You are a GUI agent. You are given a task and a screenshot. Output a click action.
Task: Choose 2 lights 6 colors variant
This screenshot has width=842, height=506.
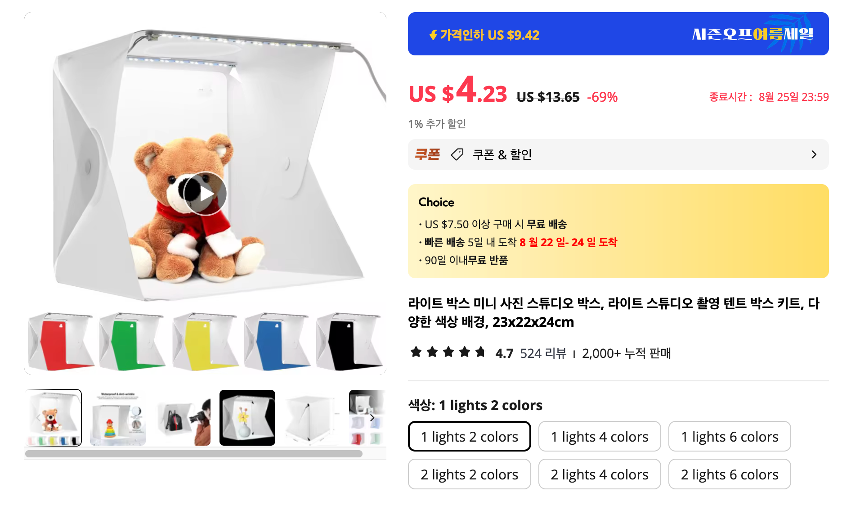coord(730,474)
